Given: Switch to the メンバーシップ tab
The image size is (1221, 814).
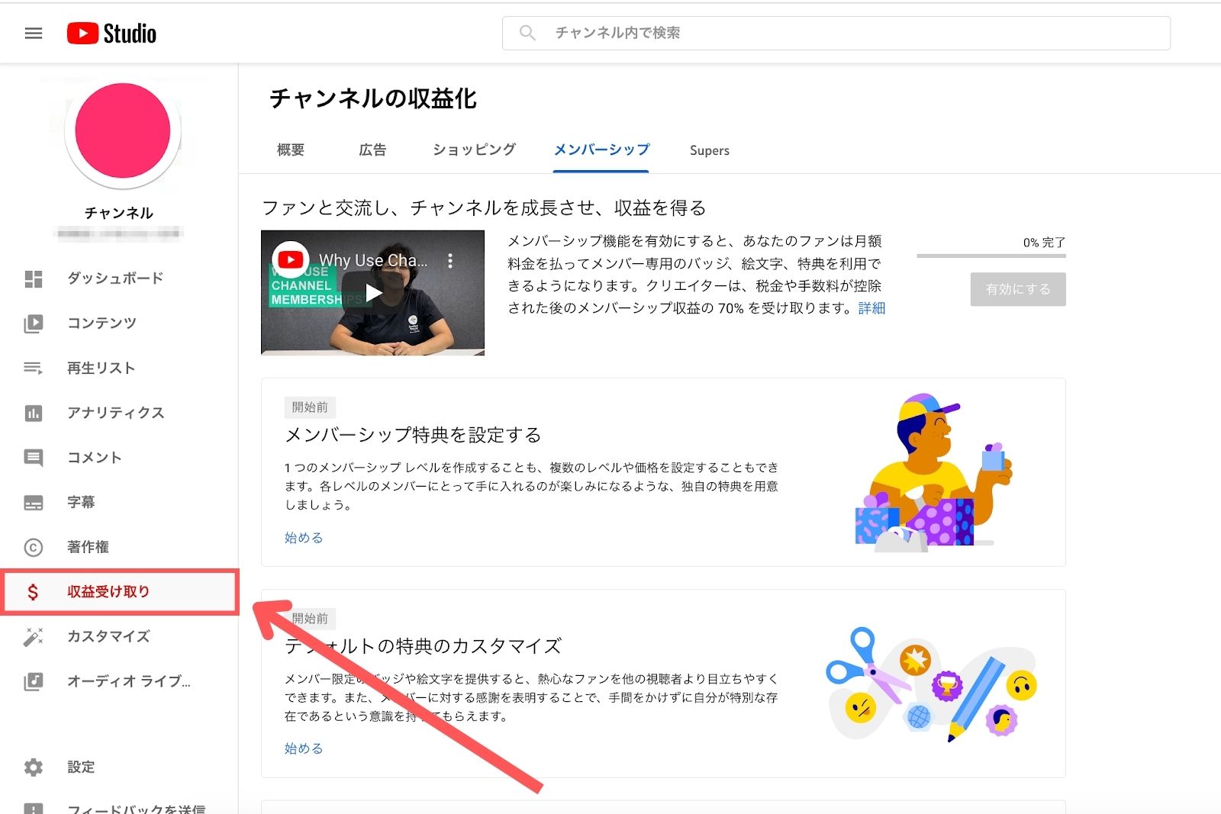Looking at the screenshot, I should click(x=601, y=150).
